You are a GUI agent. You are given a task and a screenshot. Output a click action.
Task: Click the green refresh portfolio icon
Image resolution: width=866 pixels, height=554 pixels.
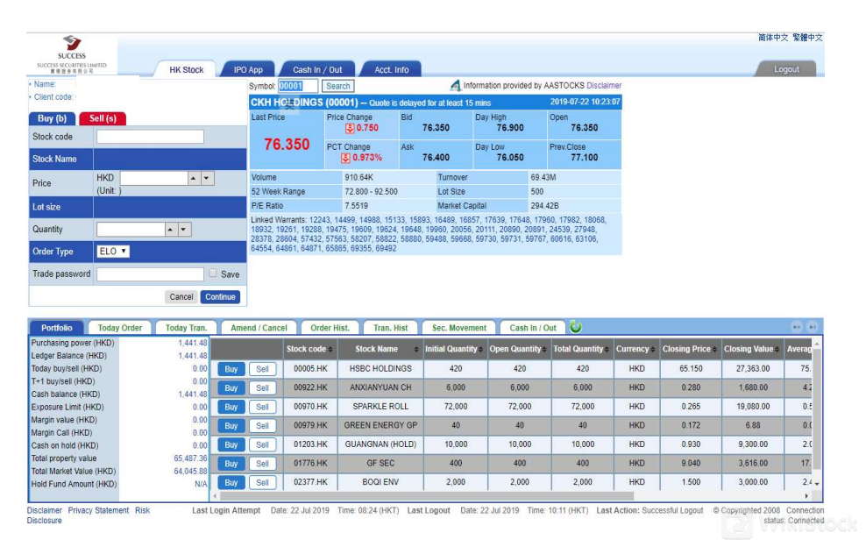(576, 327)
